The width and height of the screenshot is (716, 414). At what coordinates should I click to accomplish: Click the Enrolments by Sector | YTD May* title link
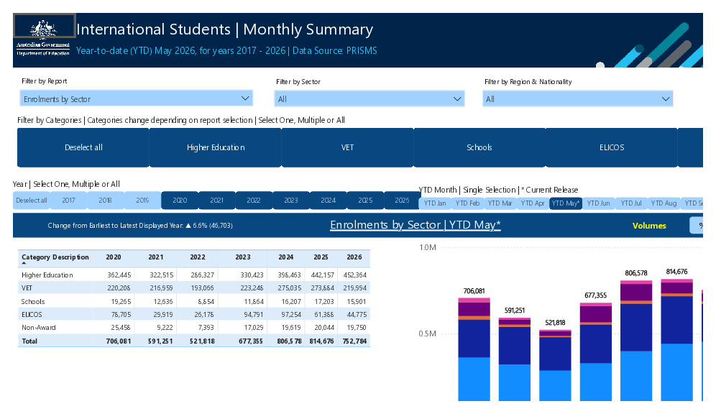click(x=415, y=224)
